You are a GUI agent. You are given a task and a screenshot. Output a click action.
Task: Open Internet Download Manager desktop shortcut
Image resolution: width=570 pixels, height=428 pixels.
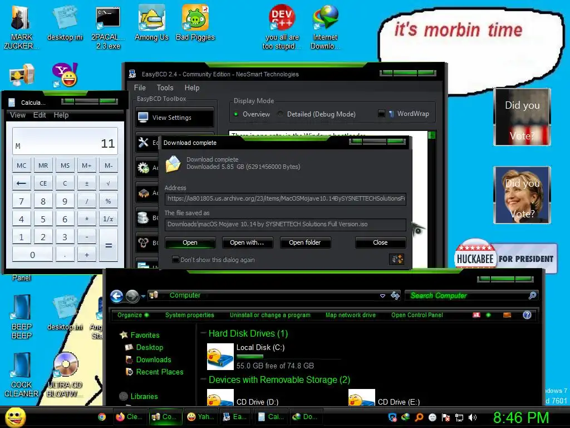(325, 27)
